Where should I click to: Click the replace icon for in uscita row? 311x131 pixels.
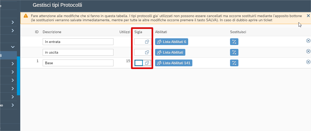tap(234, 52)
